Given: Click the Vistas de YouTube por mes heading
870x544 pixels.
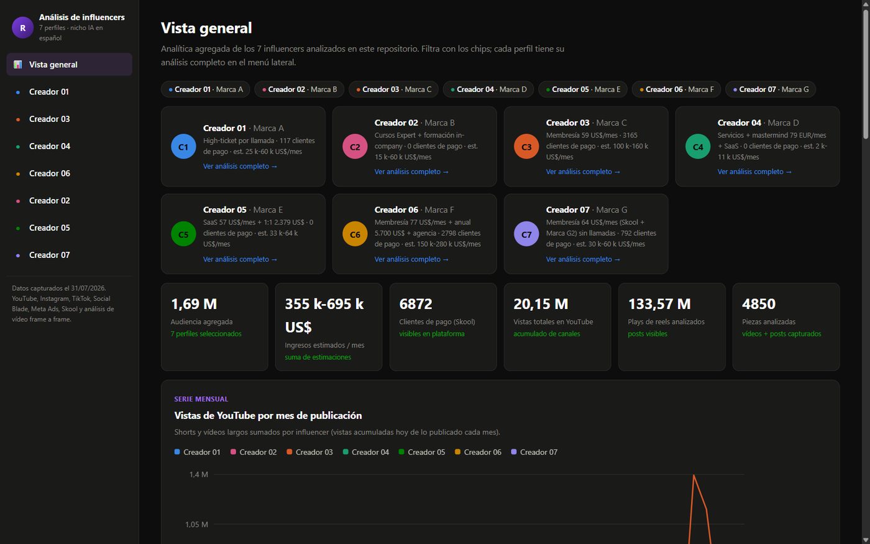Looking at the screenshot, I should pyautogui.click(x=268, y=415).
